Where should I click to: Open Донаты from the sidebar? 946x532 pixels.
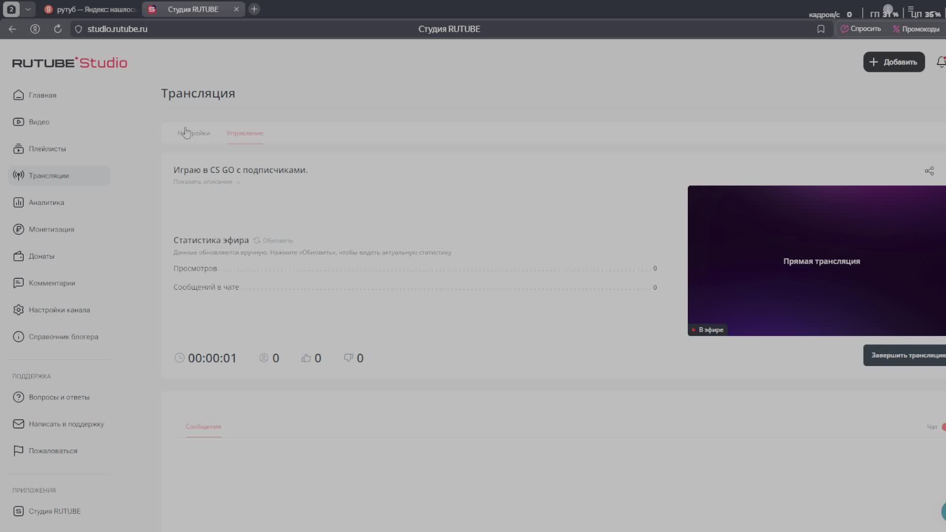(41, 256)
